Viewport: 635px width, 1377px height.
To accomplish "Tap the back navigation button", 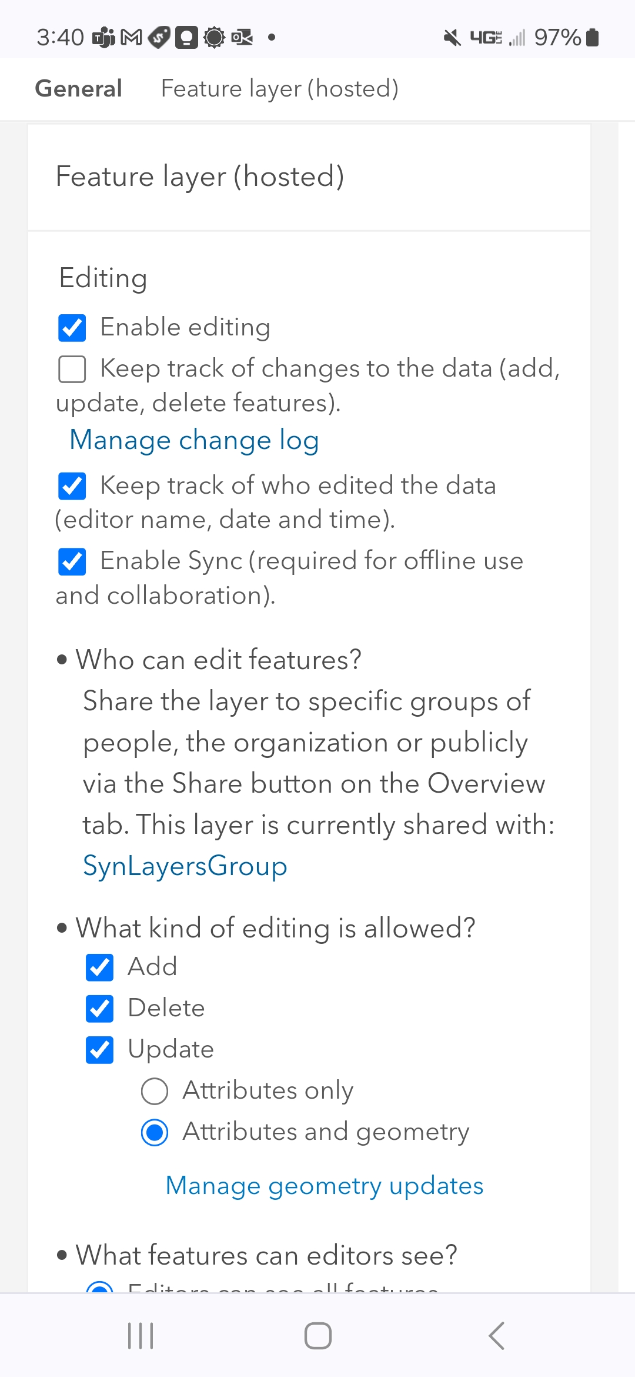I will coord(496,1335).
